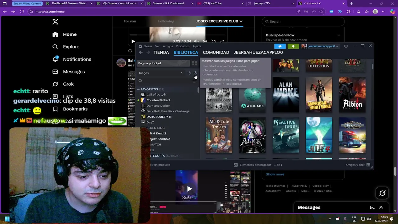Reload the browser page
Screen dimensions: 398x224
(x=22, y=12)
